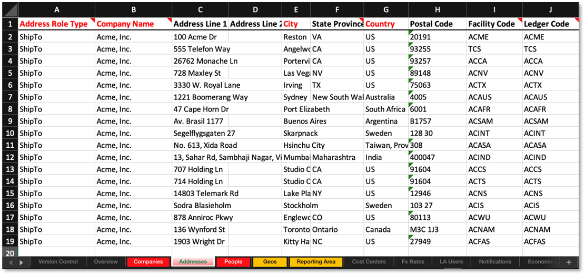Screen dimensions: 585x275
Task: Click the Country header cell
Action: (386, 24)
